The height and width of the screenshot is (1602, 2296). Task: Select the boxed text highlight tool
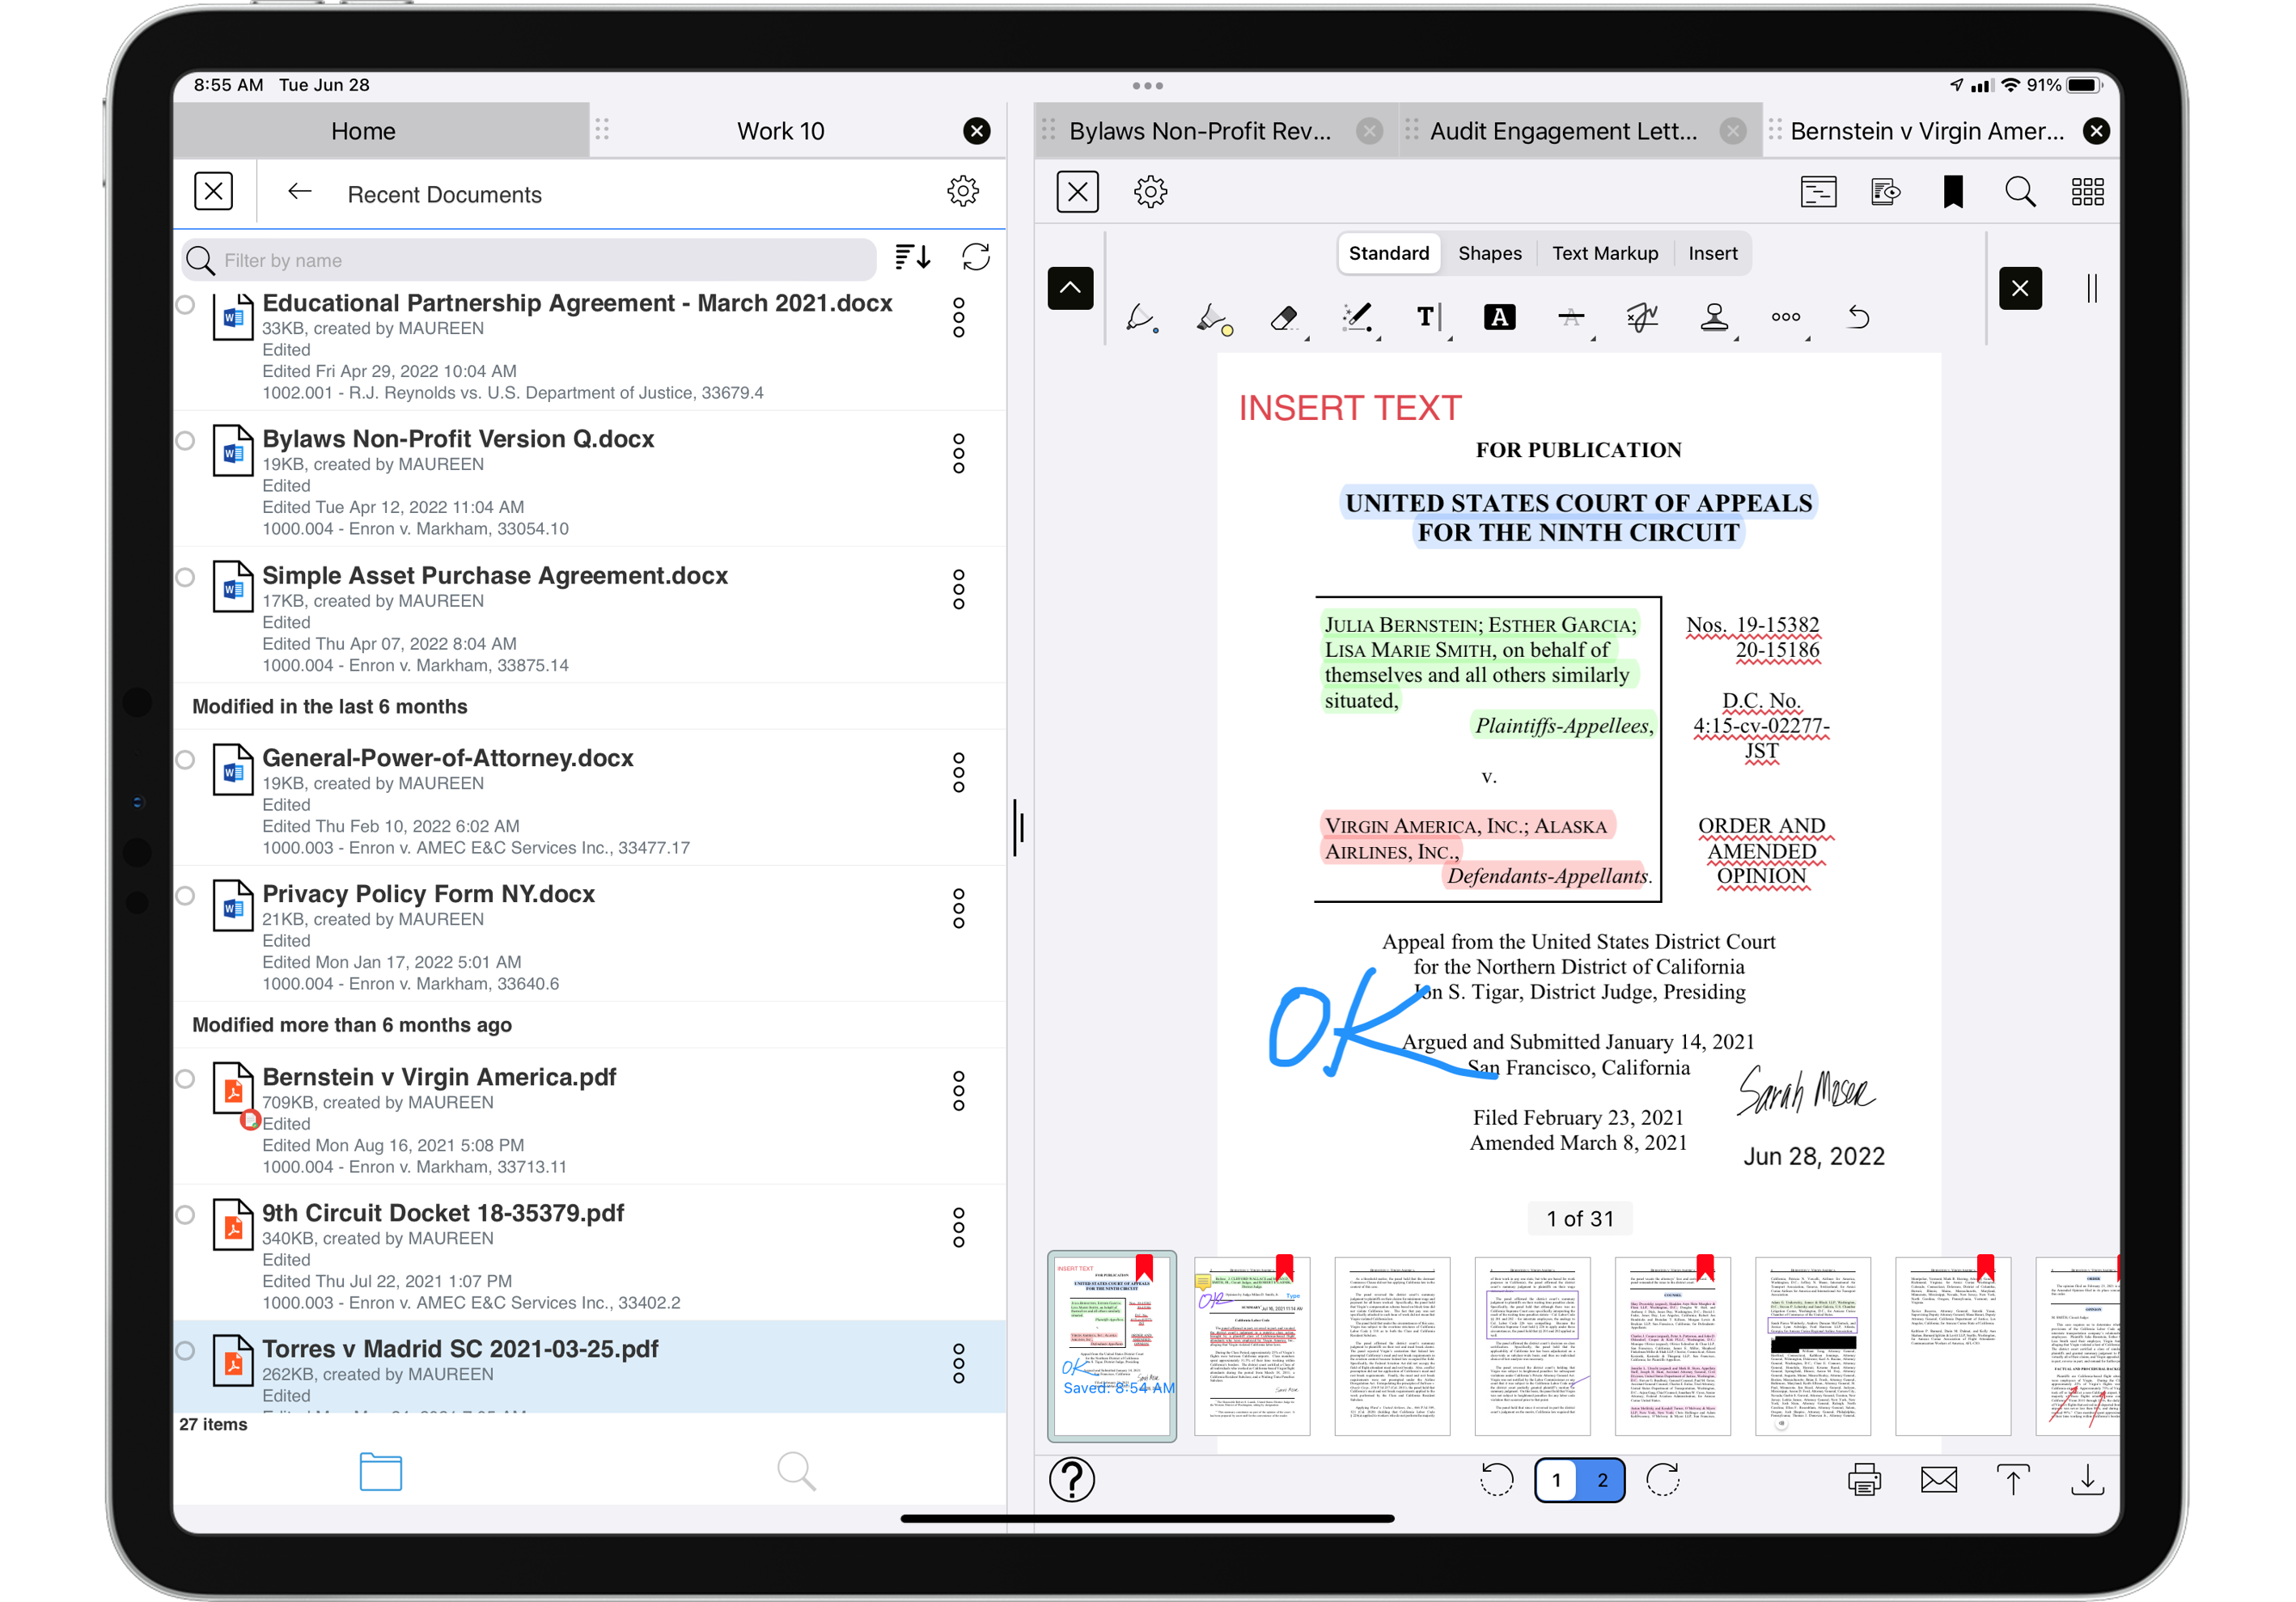tap(1499, 318)
